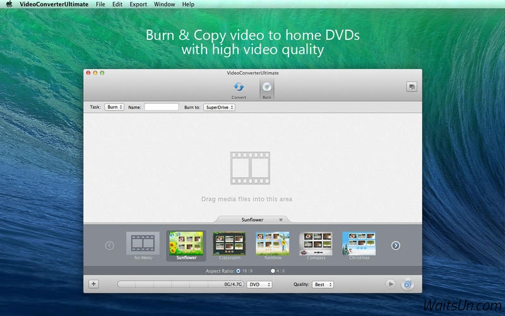Open the Export menu

(138, 4)
